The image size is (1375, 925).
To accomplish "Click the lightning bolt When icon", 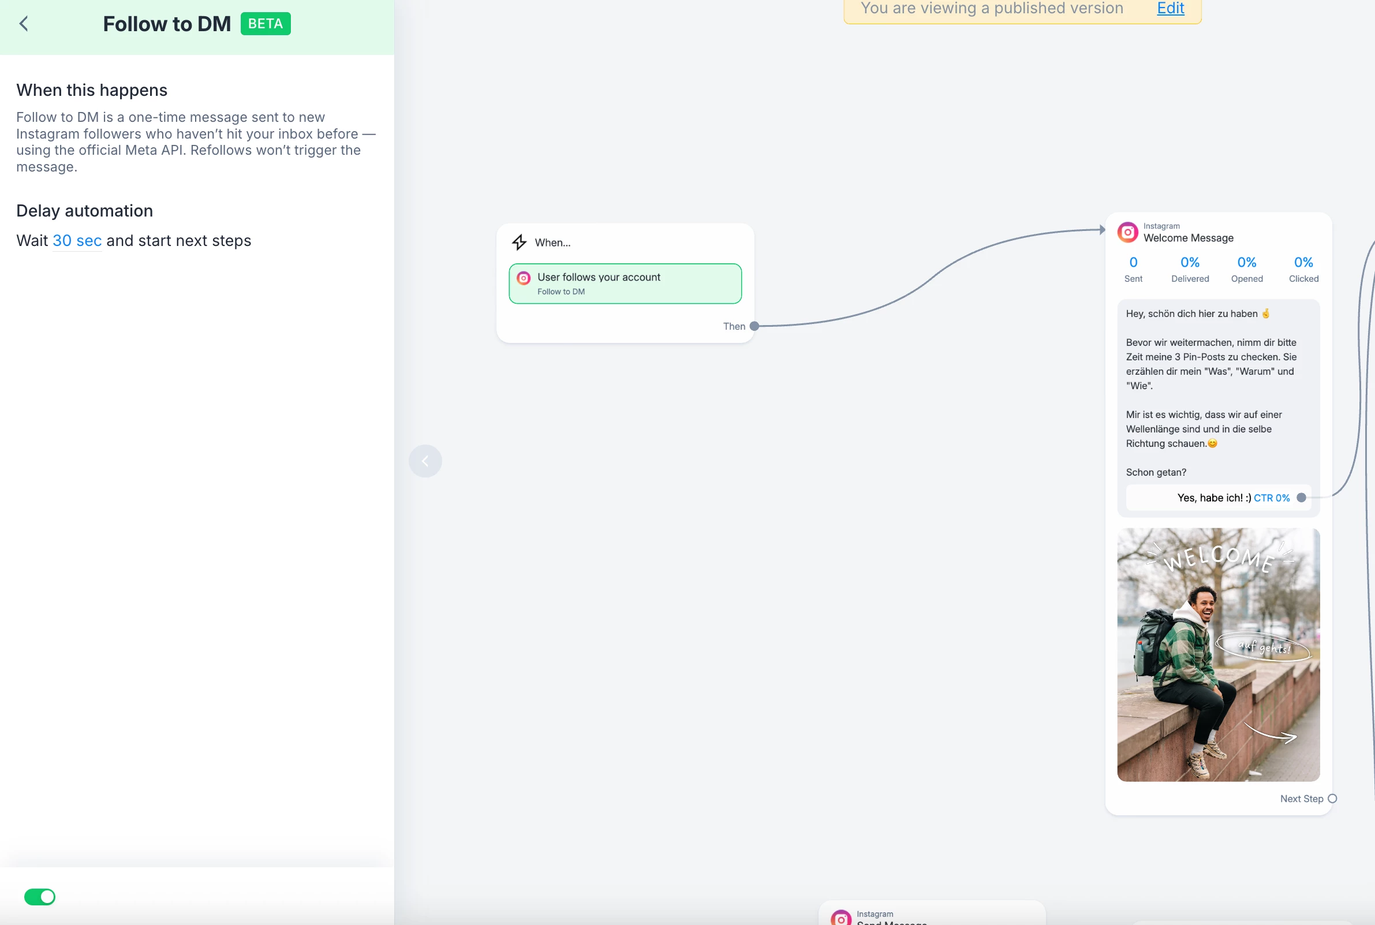I will (x=519, y=243).
